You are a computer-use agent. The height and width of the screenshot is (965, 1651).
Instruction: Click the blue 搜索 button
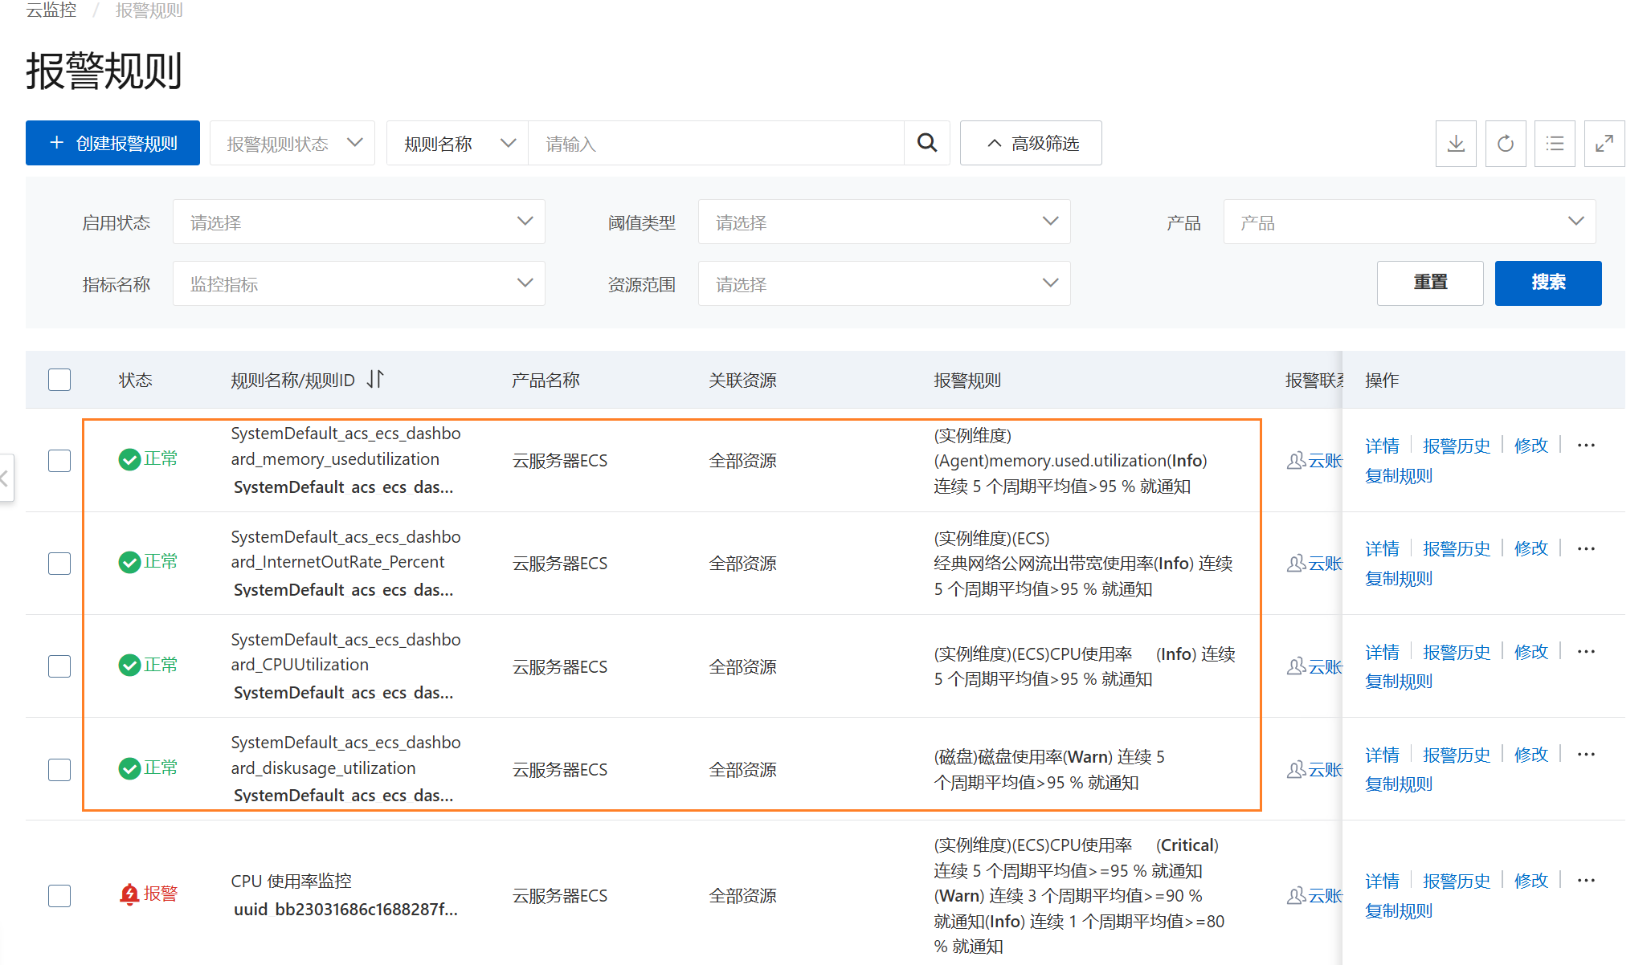pos(1547,283)
